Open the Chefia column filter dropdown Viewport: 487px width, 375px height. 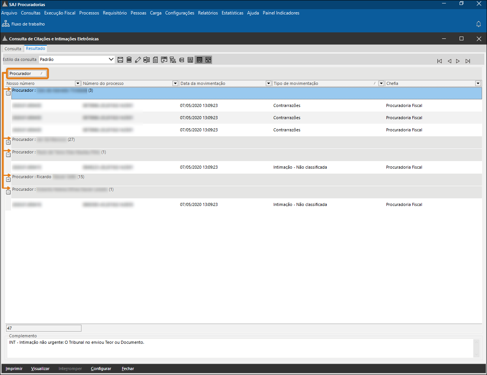pos(478,83)
